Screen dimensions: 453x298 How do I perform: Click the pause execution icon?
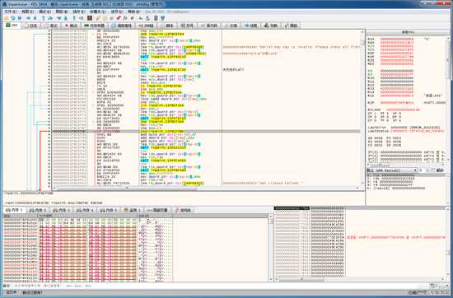[x=35, y=18]
